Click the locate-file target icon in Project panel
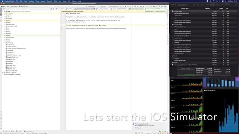 [51, 9]
